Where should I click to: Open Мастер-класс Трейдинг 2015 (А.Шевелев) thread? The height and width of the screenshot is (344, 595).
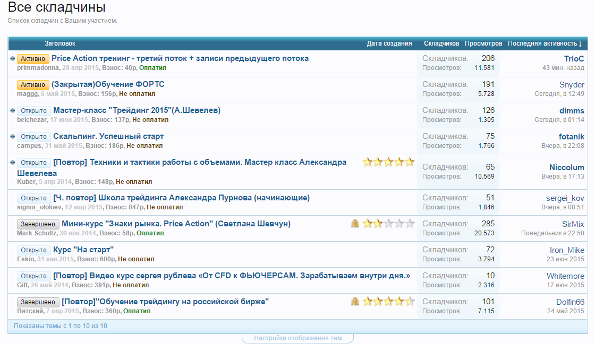[x=137, y=110]
